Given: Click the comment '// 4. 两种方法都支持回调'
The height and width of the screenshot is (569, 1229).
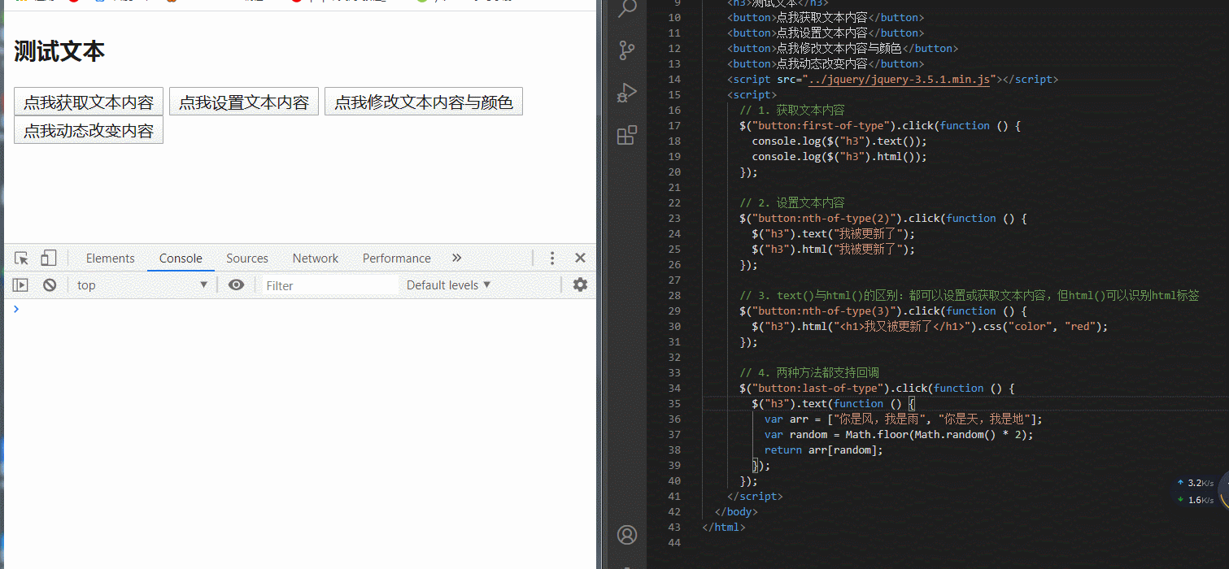Looking at the screenshot, I should (x=809, y=373).
